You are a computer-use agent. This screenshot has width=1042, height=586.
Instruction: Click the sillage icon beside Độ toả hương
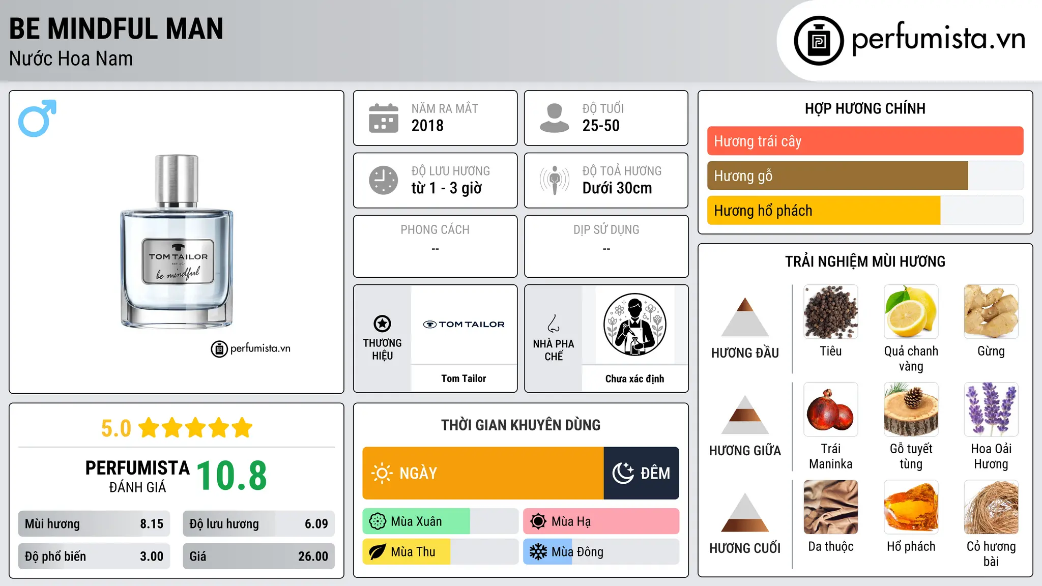click(x=555, y=180)
